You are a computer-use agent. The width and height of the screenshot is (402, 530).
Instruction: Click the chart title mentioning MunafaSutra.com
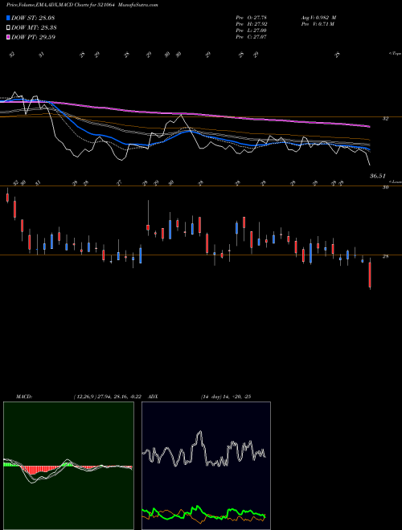coord(82,5)
